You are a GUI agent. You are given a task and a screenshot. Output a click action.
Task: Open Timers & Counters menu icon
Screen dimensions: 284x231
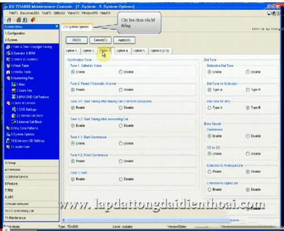click(x=8, y=59)
